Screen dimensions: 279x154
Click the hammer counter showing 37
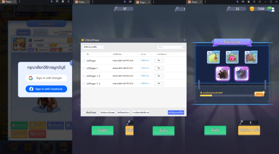click(123, 9)
